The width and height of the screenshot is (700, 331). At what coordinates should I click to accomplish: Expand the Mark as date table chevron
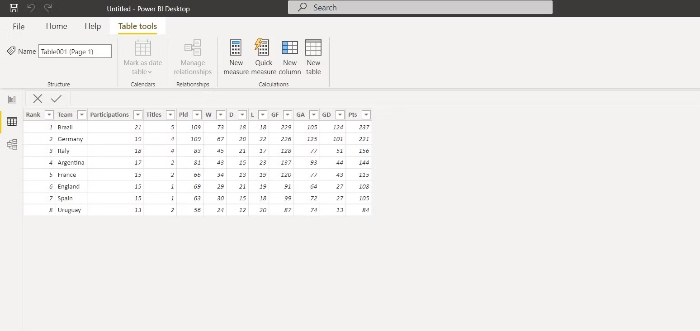150,72
